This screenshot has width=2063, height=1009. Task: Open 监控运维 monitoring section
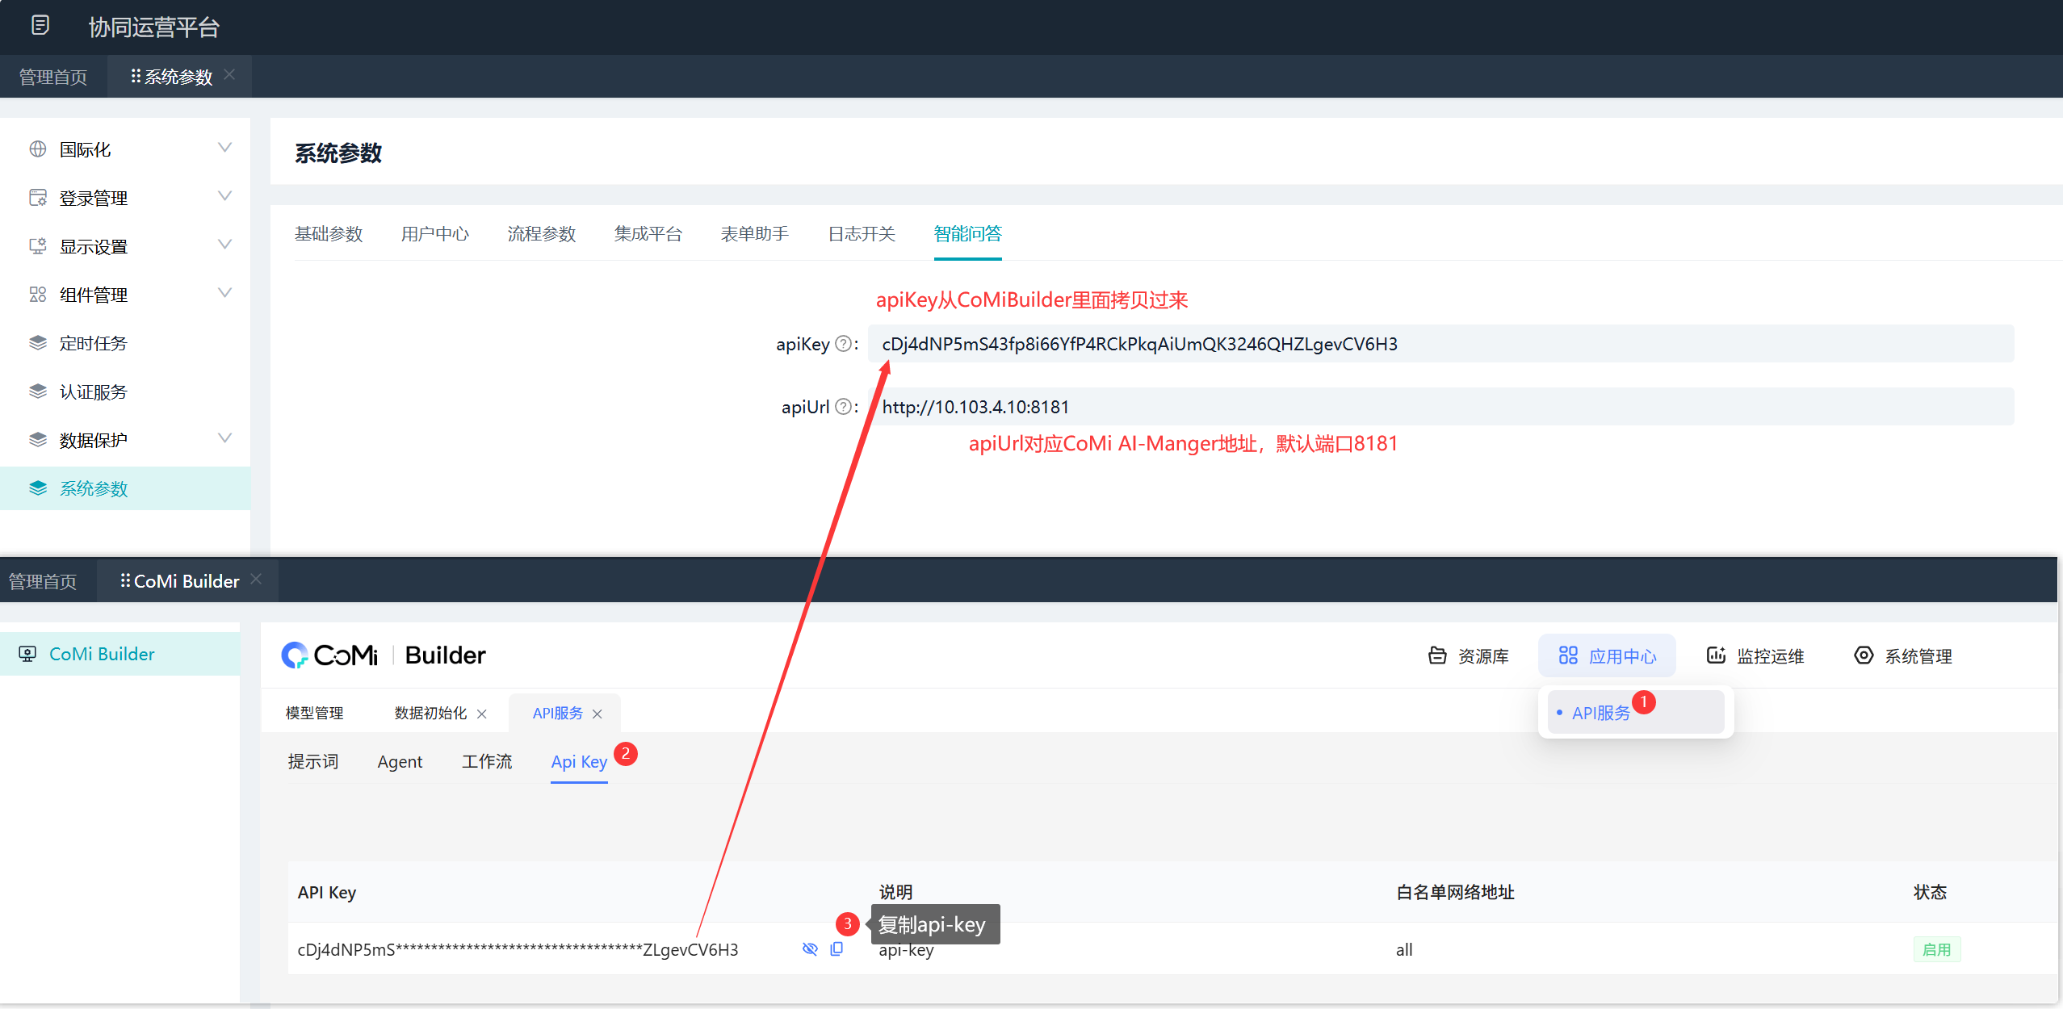[x=1755, y=655]
